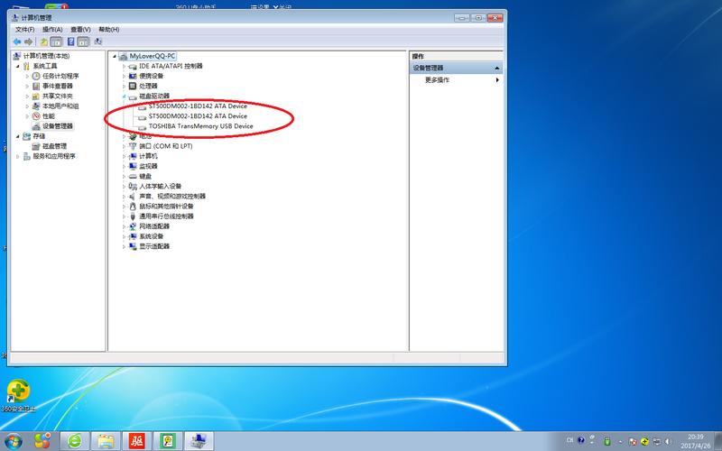Click the 端口 (COM 和 LPT) icon

click(x=133, y=146)
